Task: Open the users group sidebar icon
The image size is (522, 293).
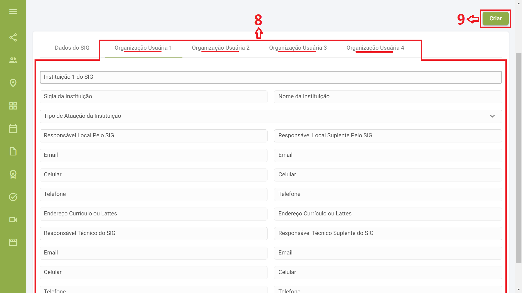Action: [x=13, y=60]
